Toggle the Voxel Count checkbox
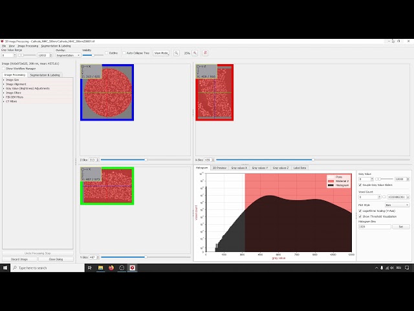The height and width of the screenshot is (311, 414). [x=384, y=197]
